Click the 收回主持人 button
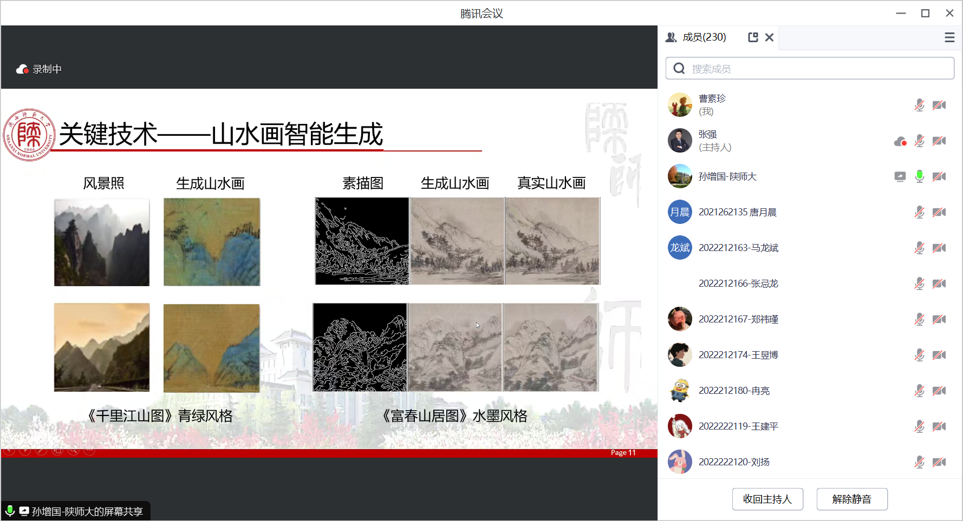Screen dimensions: 963x521 pyautogui.click(x=767, y=499)
